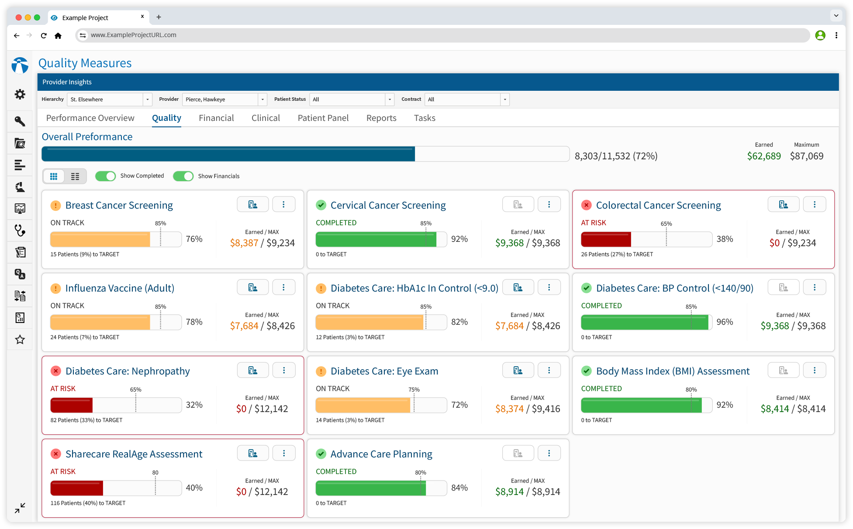The width and height of the screenshot is (853, 529).
Task: Open the Contract dropdown
Action: (x=504, y=100)
